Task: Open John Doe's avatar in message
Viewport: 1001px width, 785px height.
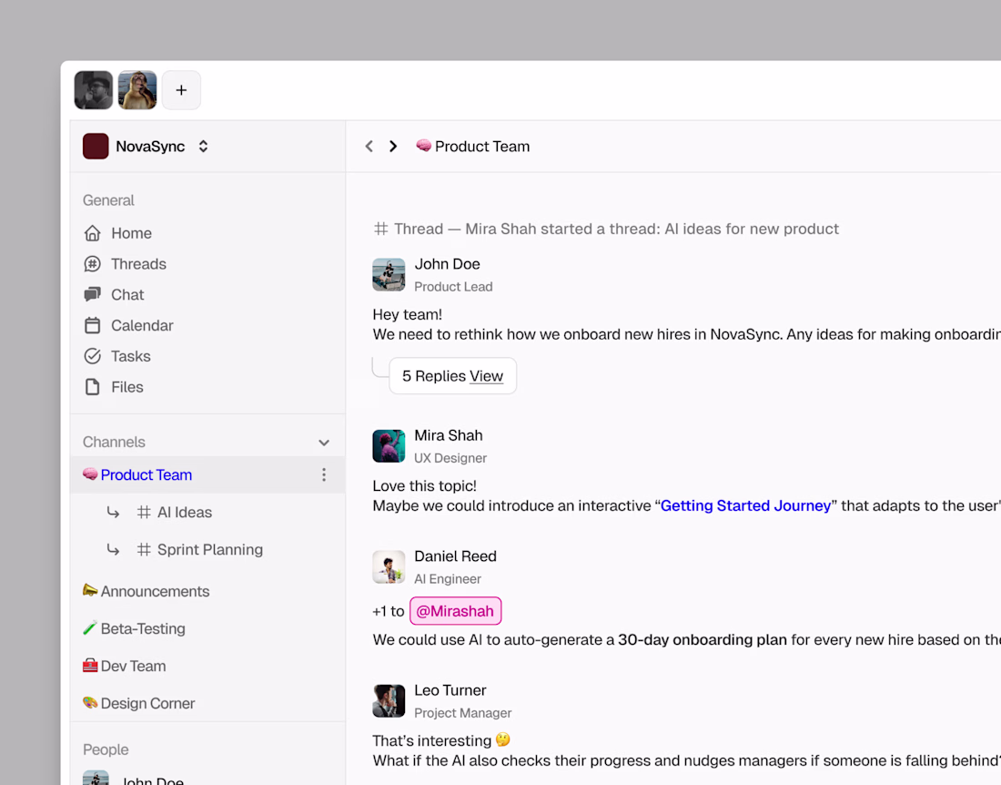Action: click(389, 275)
